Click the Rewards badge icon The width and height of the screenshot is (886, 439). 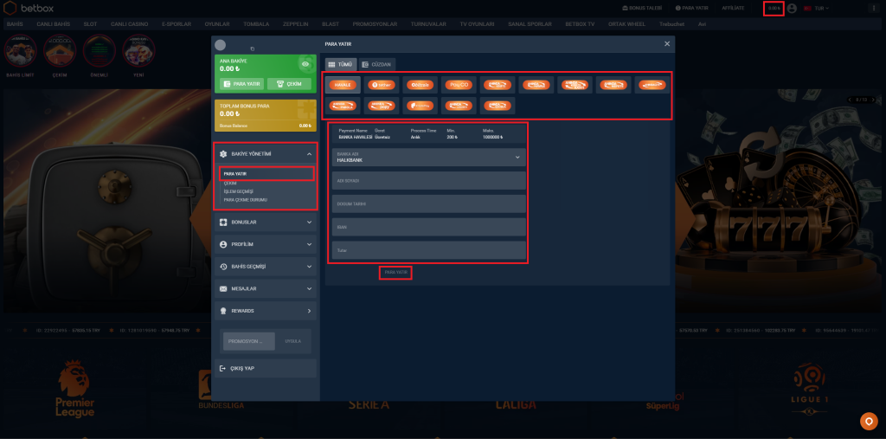click(223, 311)
